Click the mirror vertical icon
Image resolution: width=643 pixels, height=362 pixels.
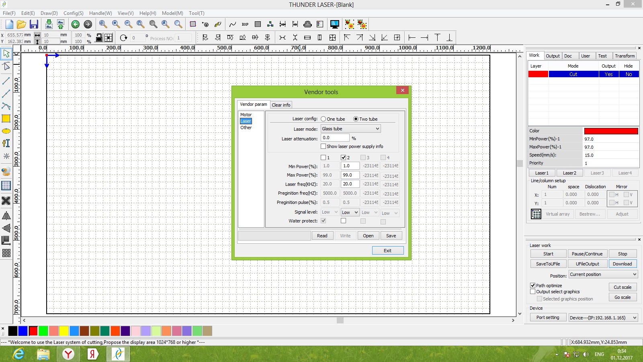click(6, 228)
